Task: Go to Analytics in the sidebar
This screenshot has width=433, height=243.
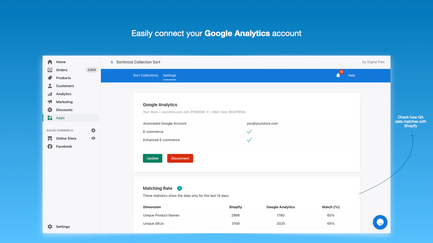Action: click(64, 94)
